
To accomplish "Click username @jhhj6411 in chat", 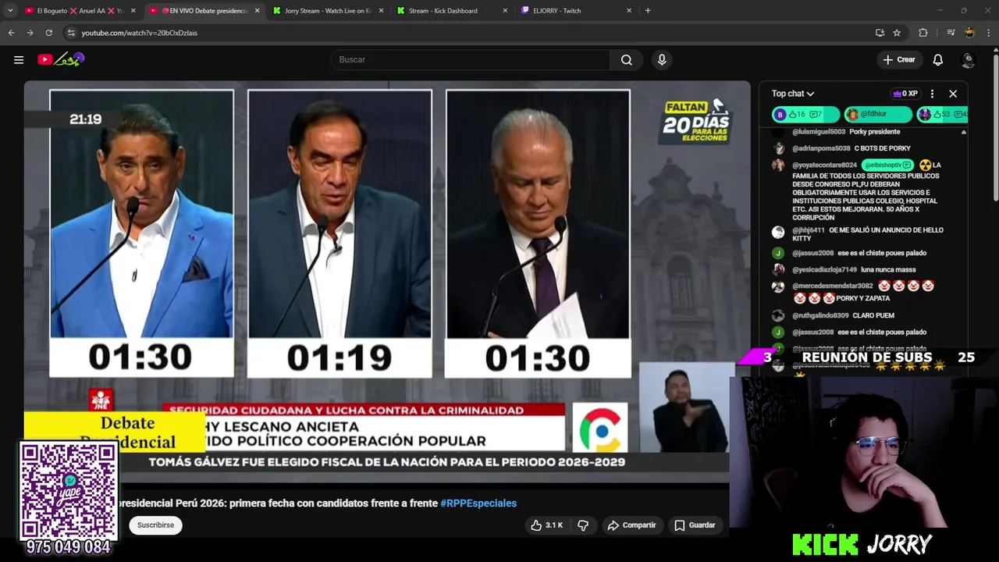I will tap(809, 230).
